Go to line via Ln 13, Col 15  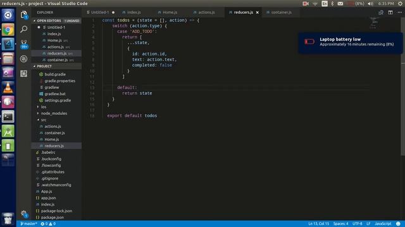(318, 224)
